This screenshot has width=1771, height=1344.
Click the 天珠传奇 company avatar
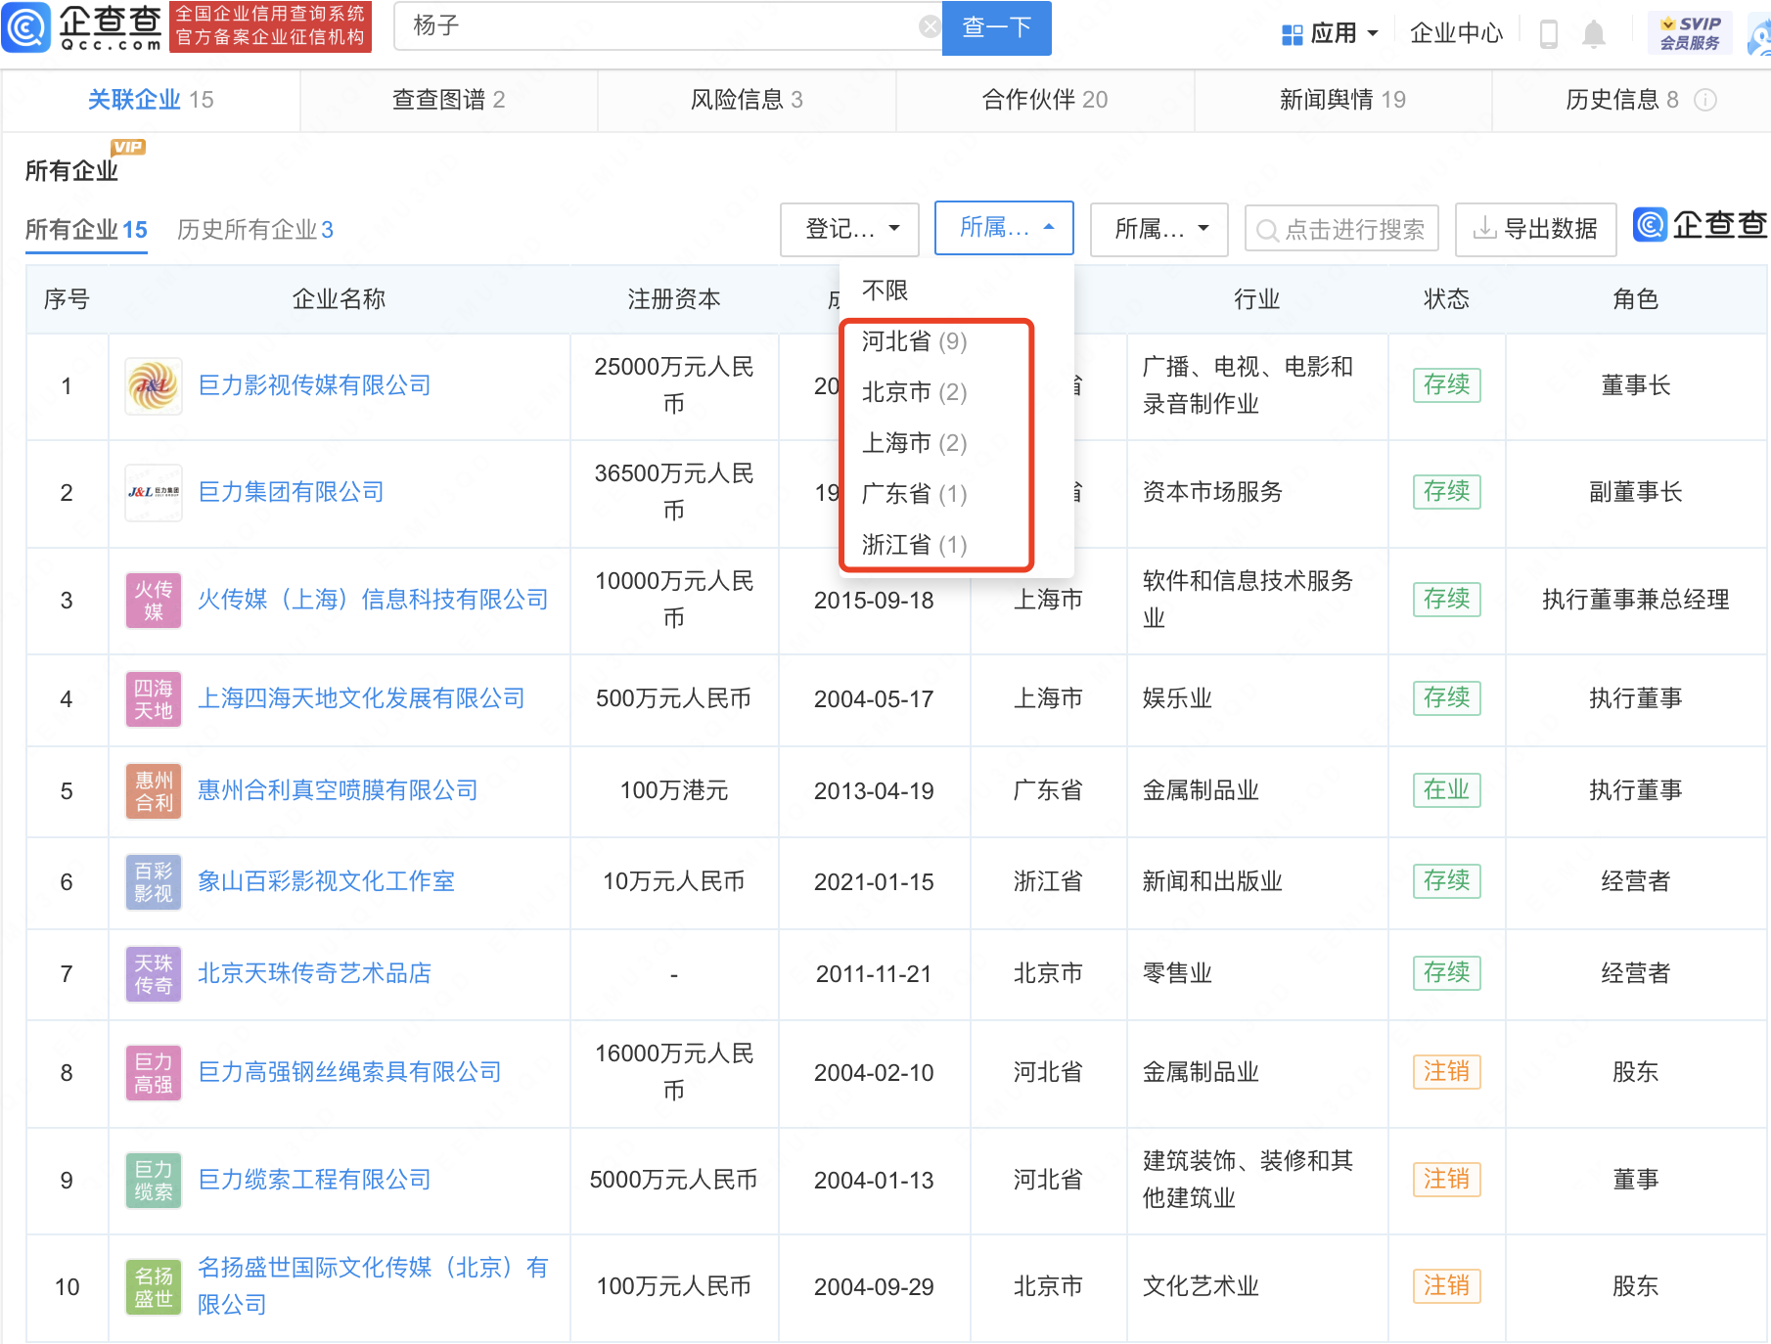(x=154, y=973)
